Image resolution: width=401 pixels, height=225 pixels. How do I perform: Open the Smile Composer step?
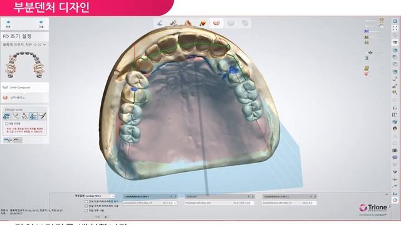24,87
